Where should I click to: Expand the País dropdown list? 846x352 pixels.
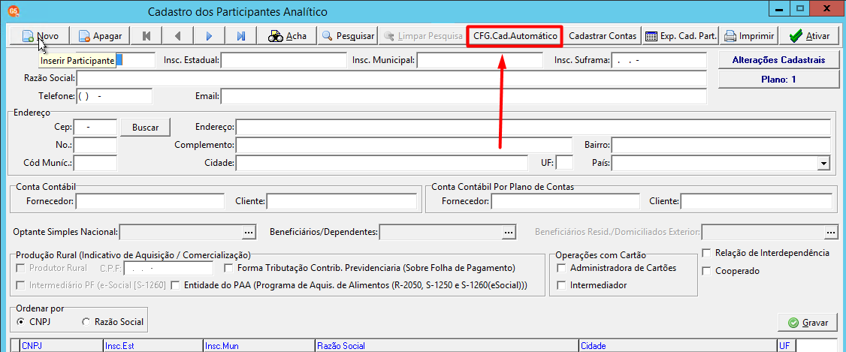pos(823,163)
